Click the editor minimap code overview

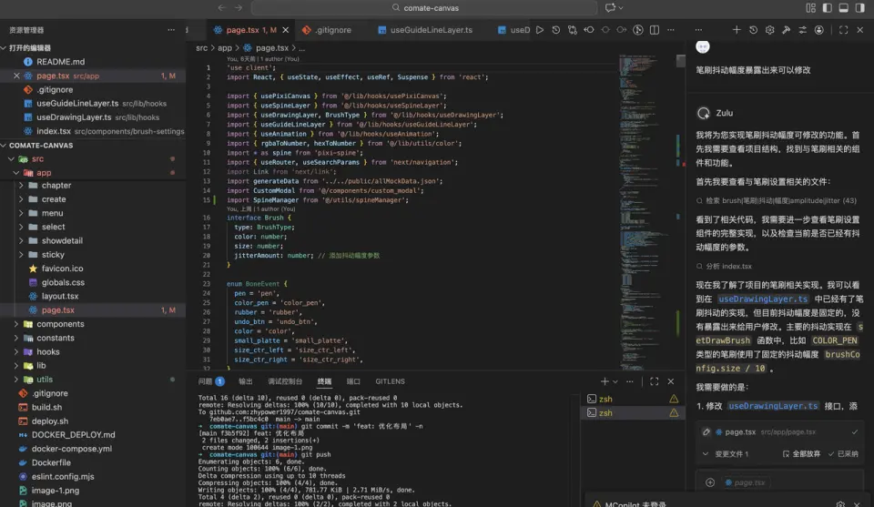[646, 137]
